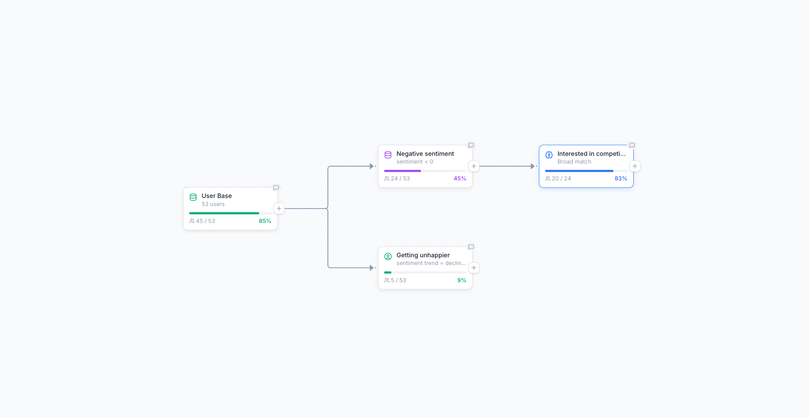Open the comment bubble on Negative sentiment node

(x=471, y=145)
